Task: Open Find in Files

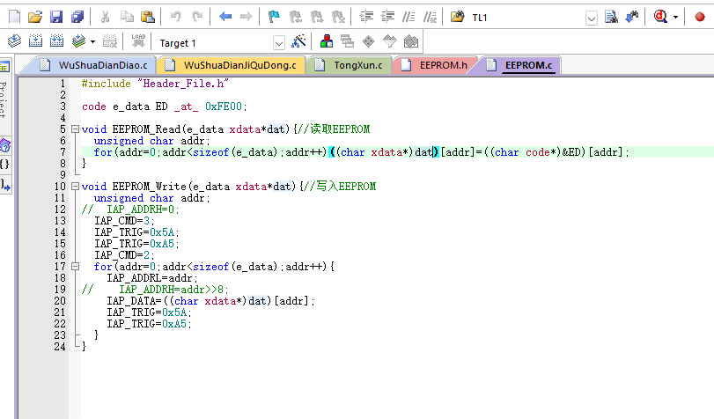Action: [x=457, y=18]
